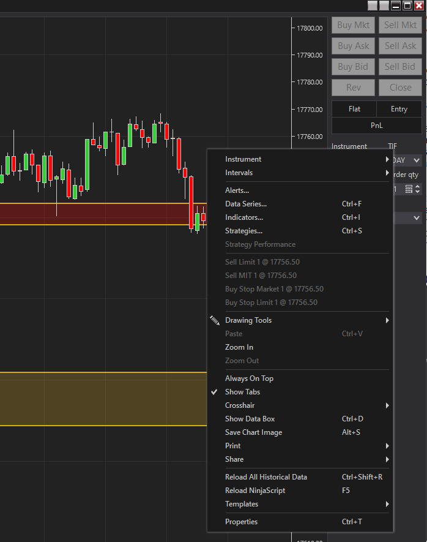427x542 pixels.
Task: Expand the Share submenu
Action: [x=300, y=459]
